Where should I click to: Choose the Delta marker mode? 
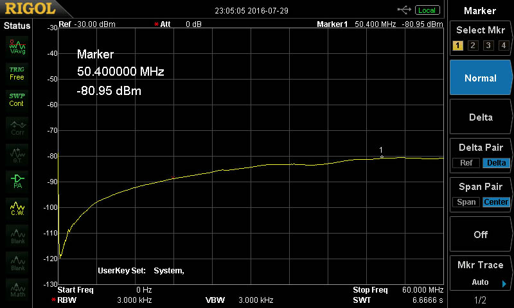click(x=481, y=117)
